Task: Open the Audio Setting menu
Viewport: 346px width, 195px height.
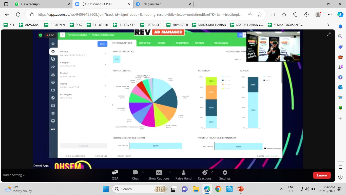Action: pos(14,175)
